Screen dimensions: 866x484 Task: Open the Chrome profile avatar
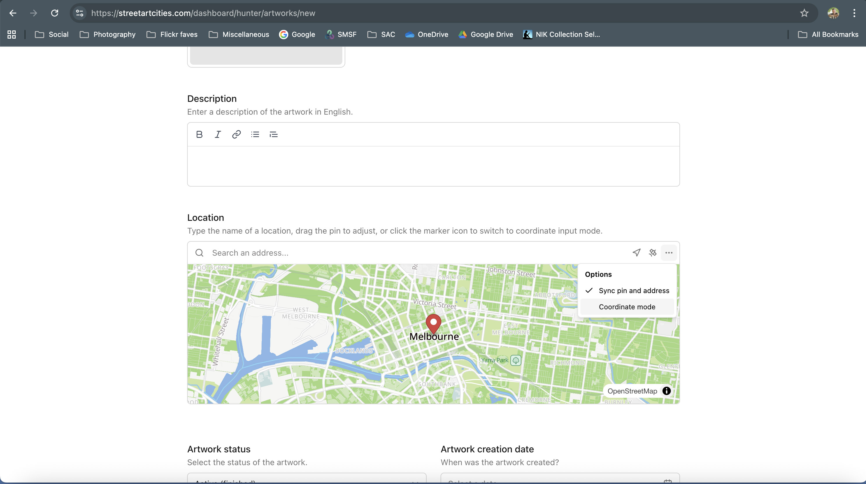833,13
